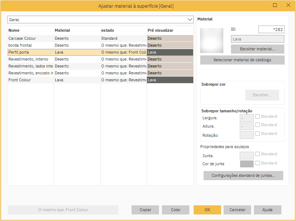
Task: Click the Colar button
Action: pyautogui.click(x=176, y=210)
